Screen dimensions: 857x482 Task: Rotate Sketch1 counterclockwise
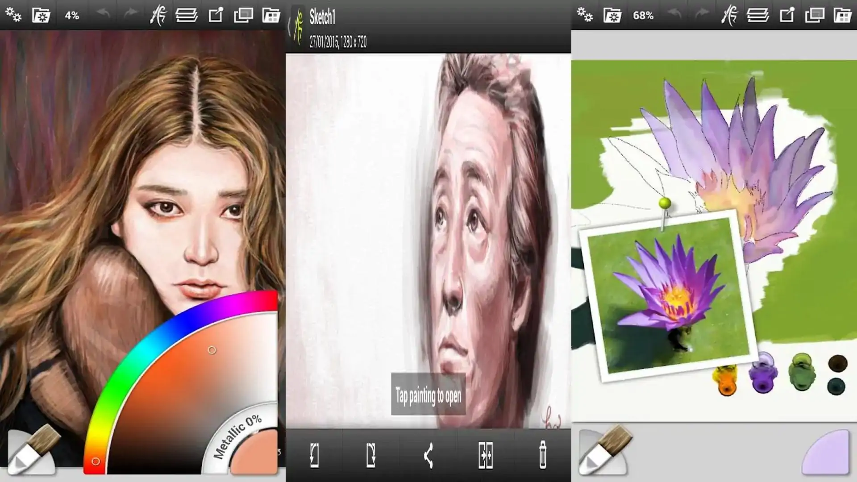(x=315, y=453)
